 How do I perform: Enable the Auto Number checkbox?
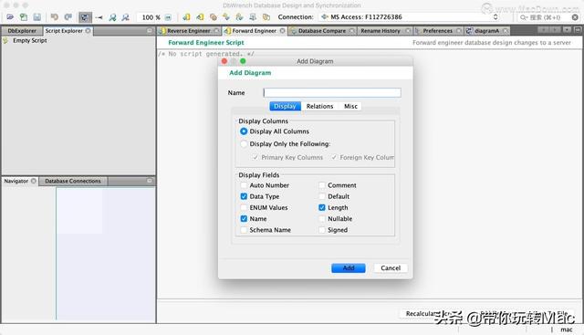(x=244, y=185)
